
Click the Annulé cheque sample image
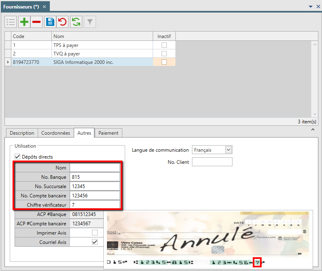[x=208, y=239]
